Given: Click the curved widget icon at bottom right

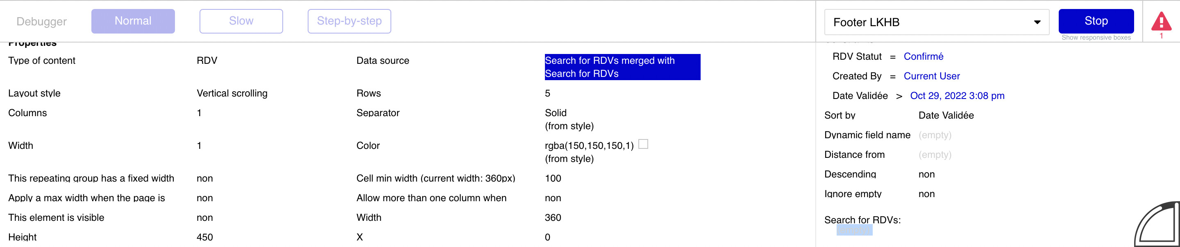Looking at the screenshot, I should click(1157, 225).
